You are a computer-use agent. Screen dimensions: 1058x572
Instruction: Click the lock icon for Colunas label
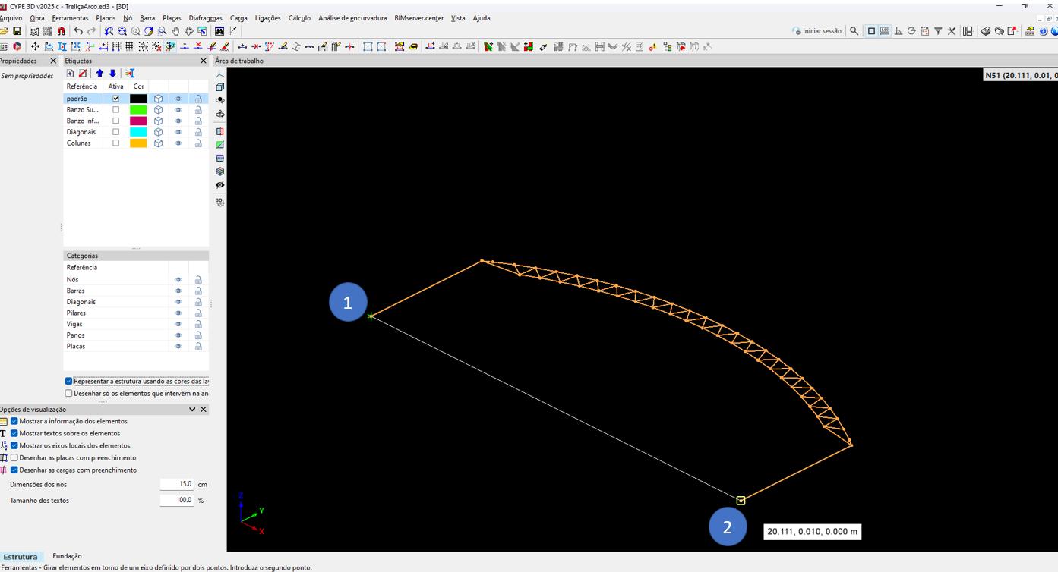point(198,143)
